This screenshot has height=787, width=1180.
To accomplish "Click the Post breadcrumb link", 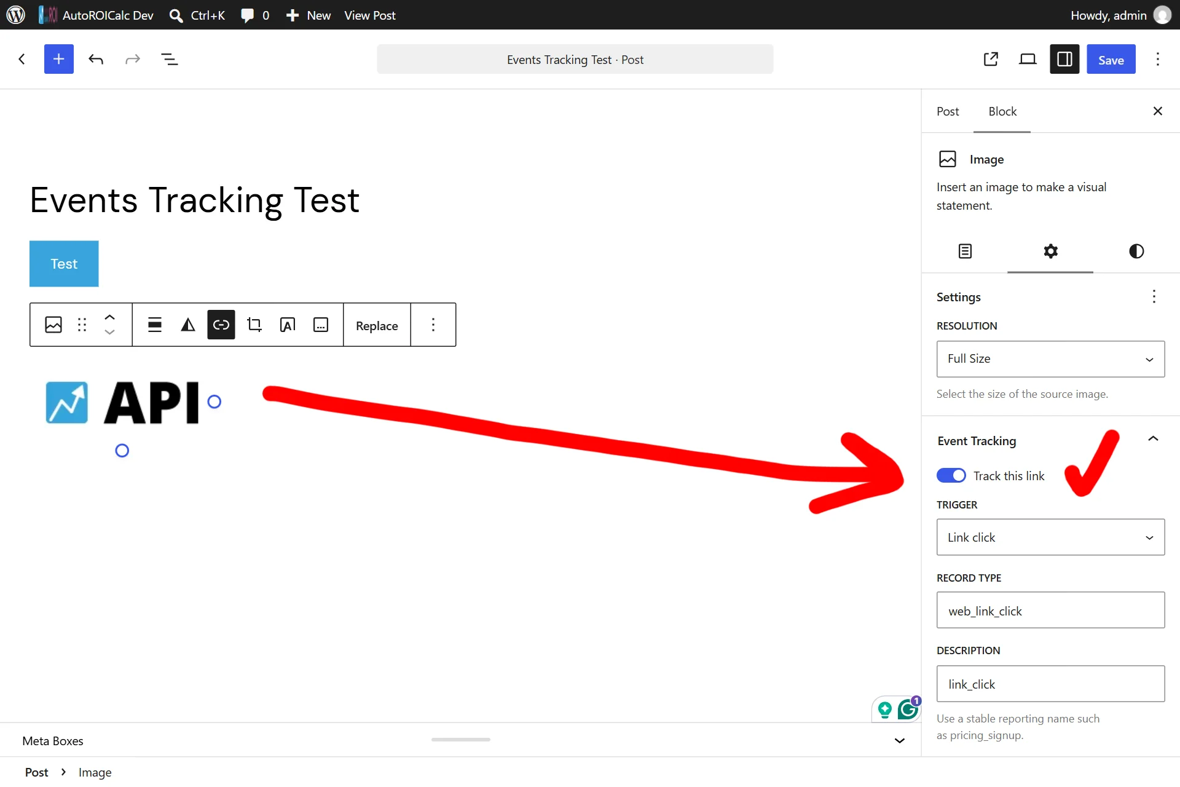I will pyautogui.click(x=36, y=772).
